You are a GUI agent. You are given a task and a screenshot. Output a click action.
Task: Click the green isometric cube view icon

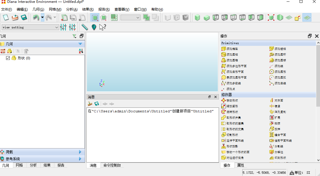tap(197, 18)
